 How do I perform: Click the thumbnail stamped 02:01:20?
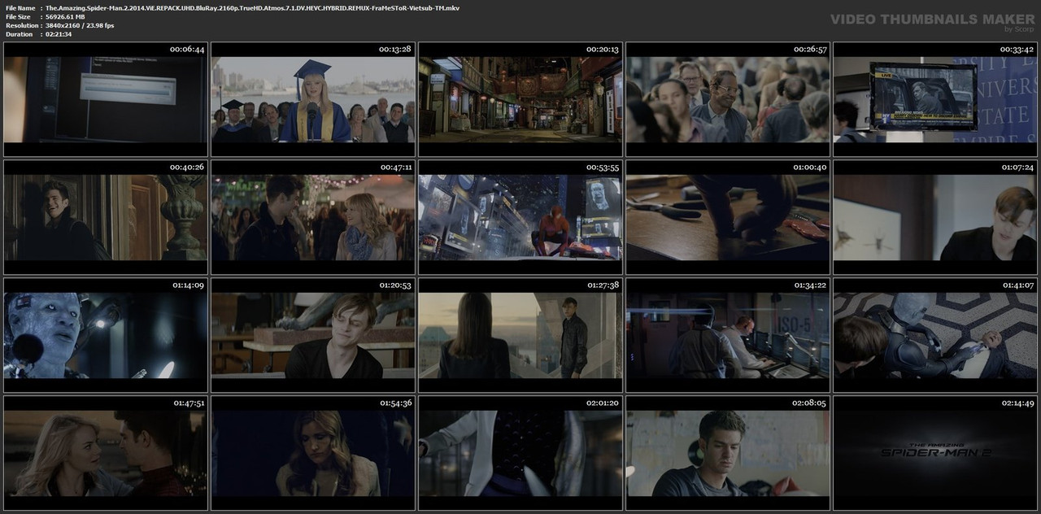click(x=520, y=453)
